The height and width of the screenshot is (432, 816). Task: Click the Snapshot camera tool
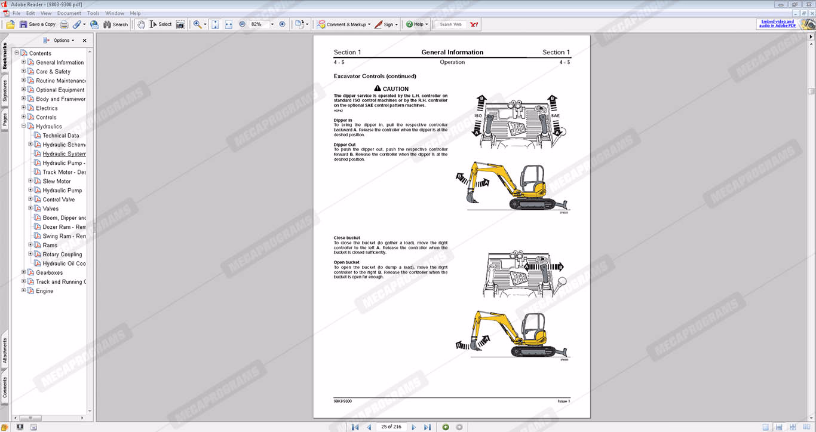point(180,24)
